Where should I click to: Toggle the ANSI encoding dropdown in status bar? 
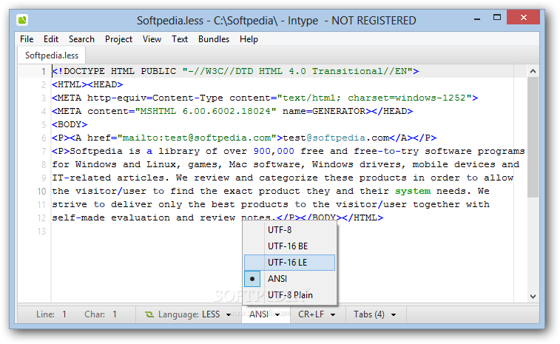pos(266,314)
